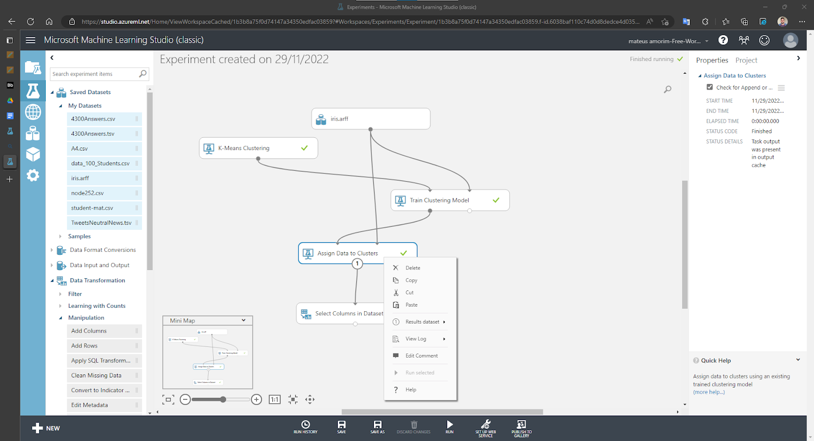Click the Run play button
Screen dimensions: 814x441
point(450,427)
